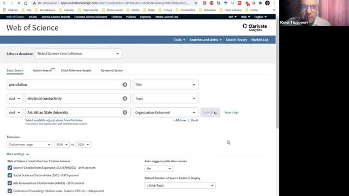Open the Master Journal List link
This screenshot has height=196, width=349.
[x=166, y=17]
